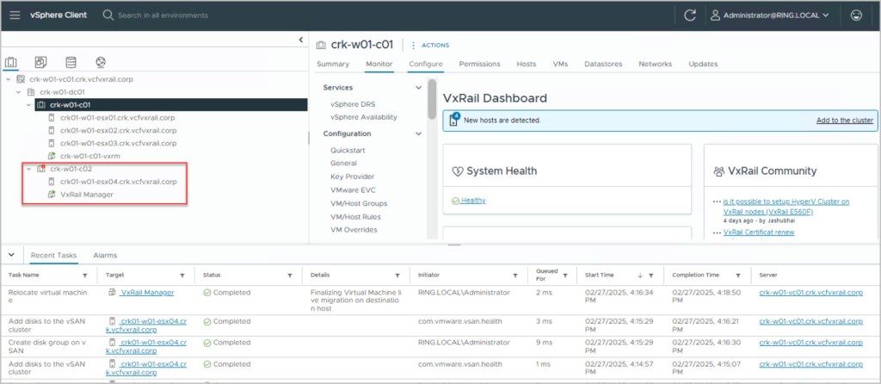Click Add to the cluster link
This screenshot has width=881, height=384.
pyautogui.click(x=847, y=121)
